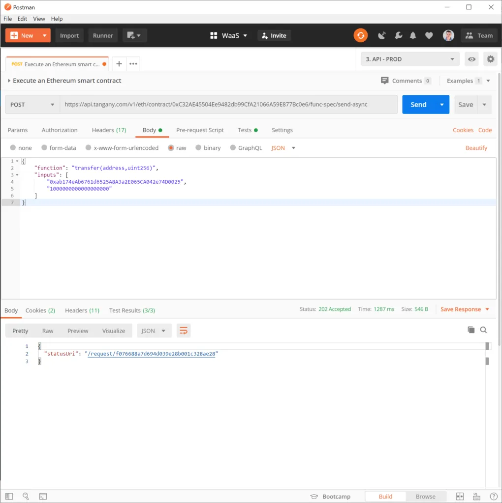Select the none body type radio
502x503 pixels.
click(13, 147)
